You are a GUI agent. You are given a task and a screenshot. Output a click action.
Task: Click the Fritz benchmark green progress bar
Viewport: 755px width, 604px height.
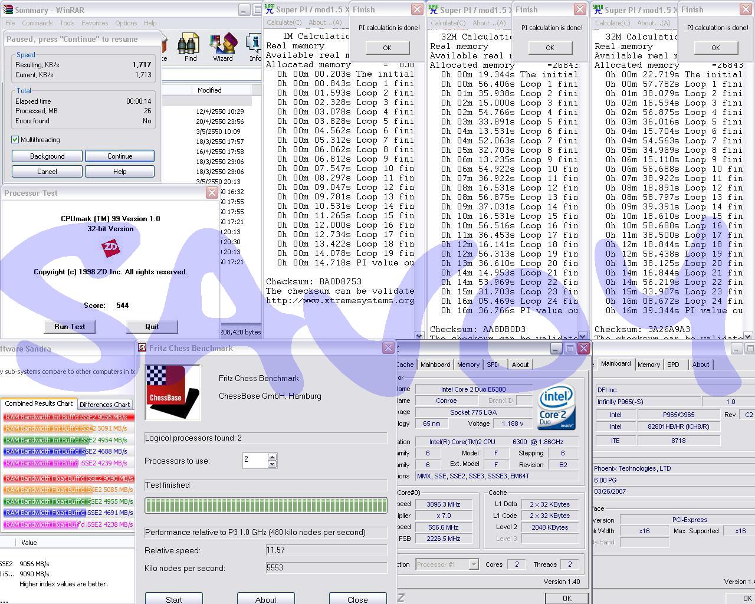(266, 505)
